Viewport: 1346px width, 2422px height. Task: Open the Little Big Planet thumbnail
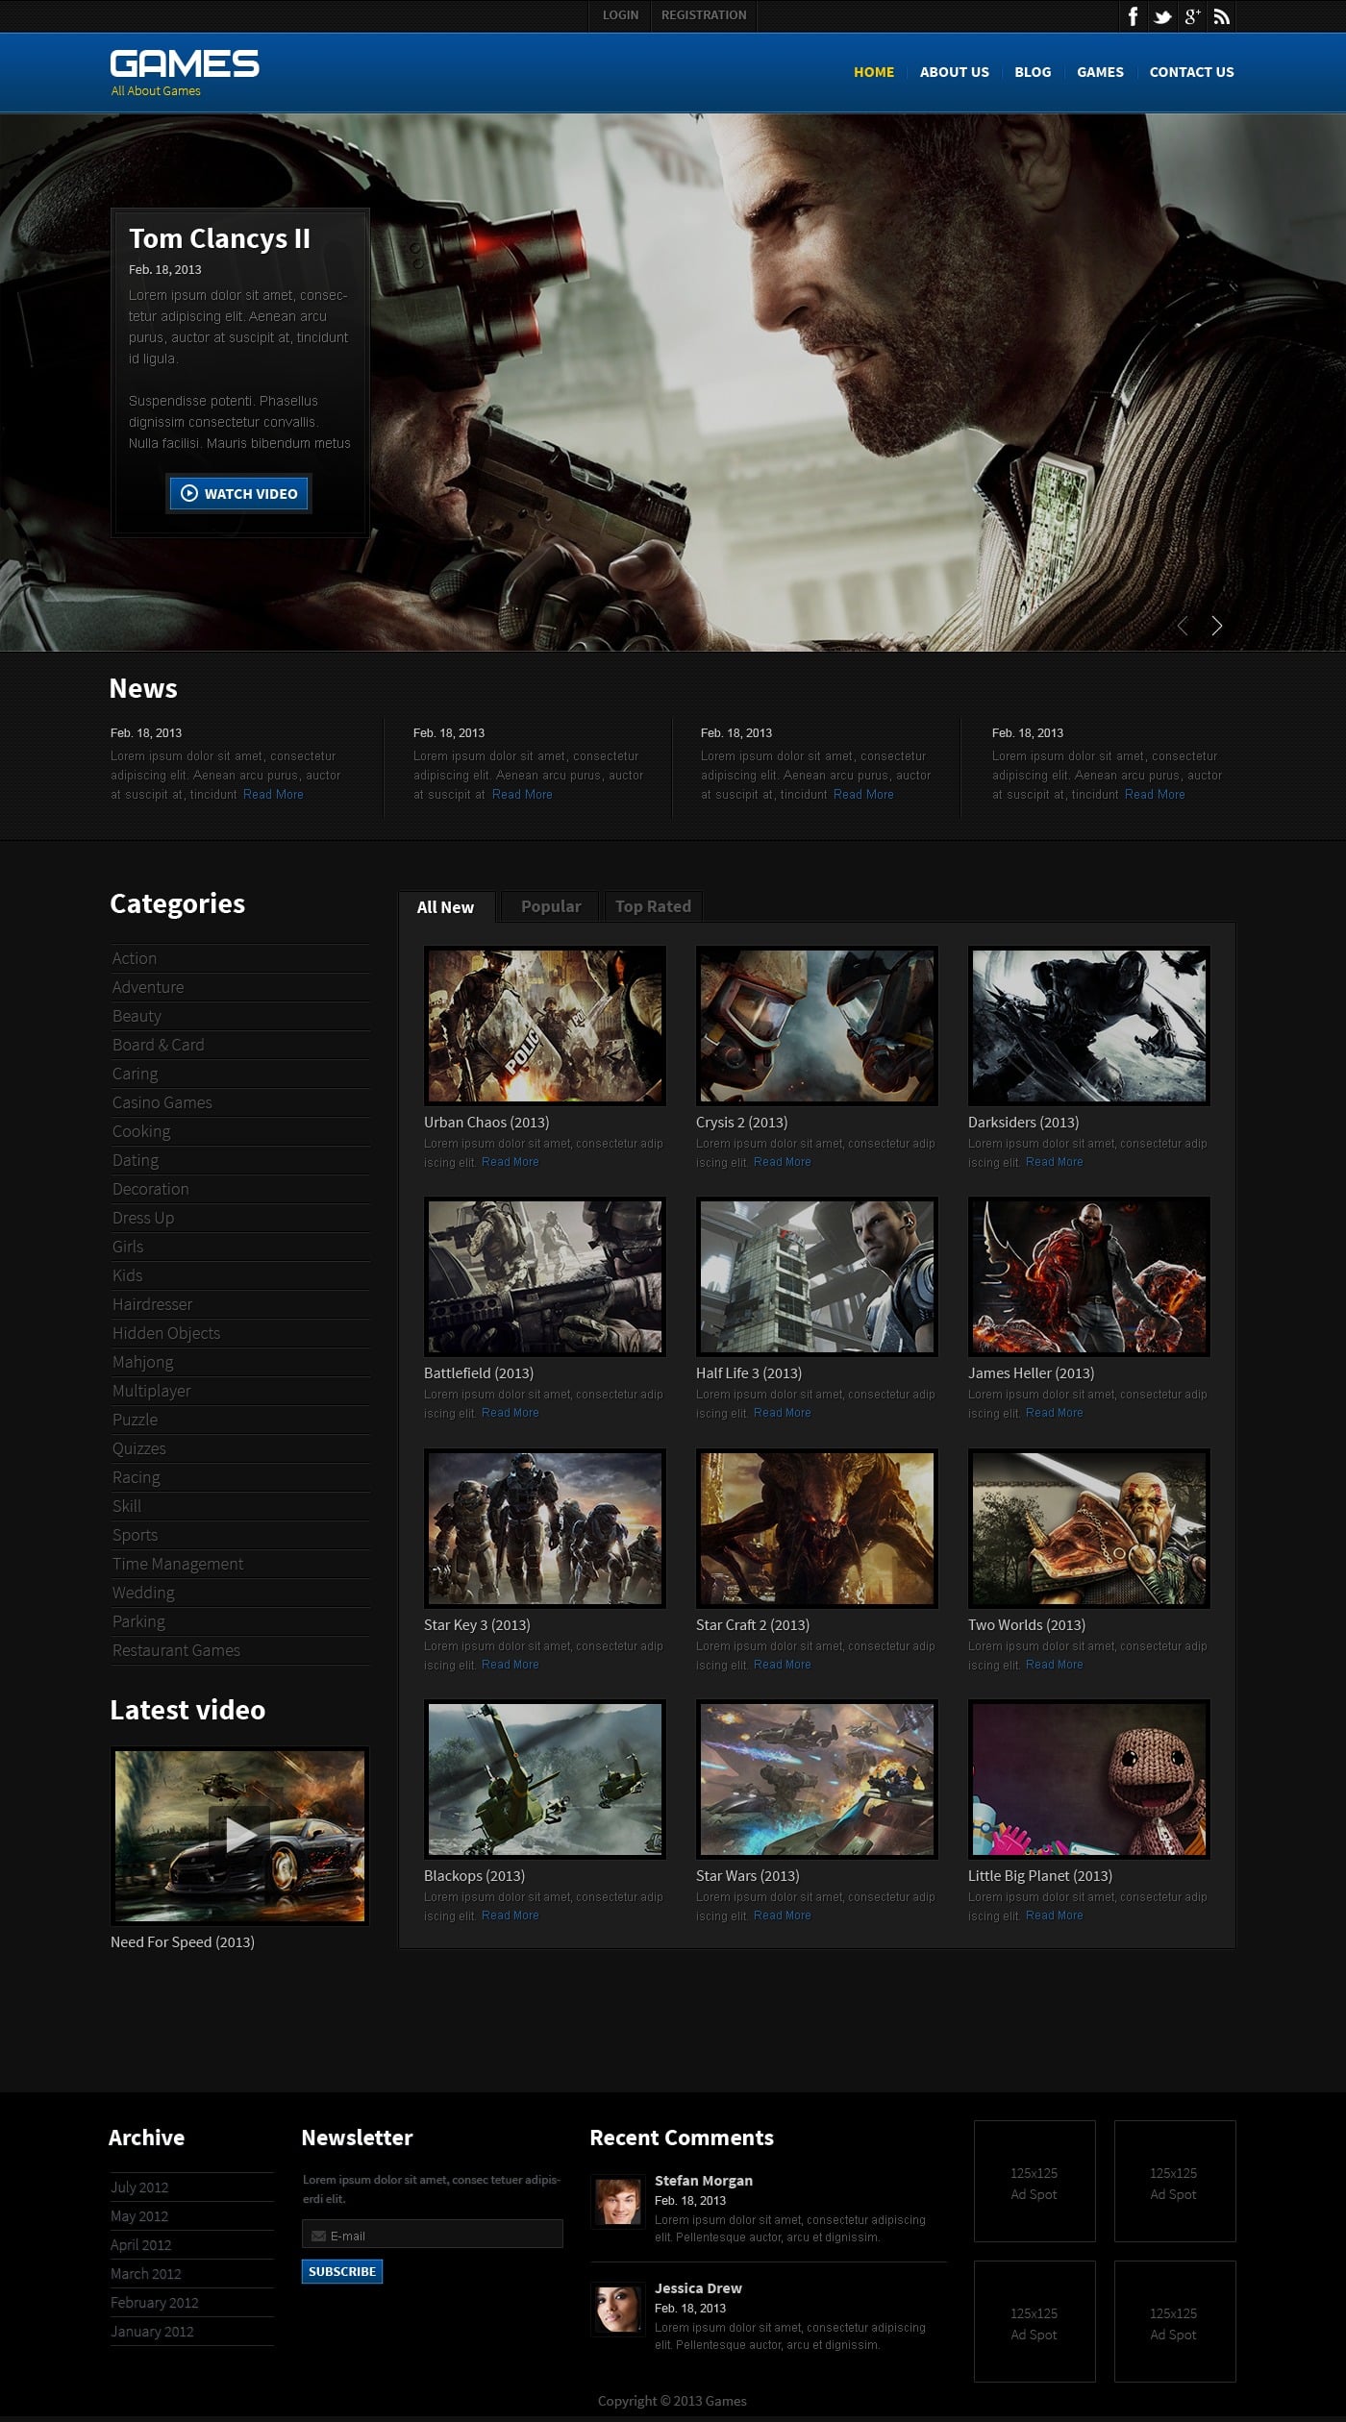pos(1088,1779)
